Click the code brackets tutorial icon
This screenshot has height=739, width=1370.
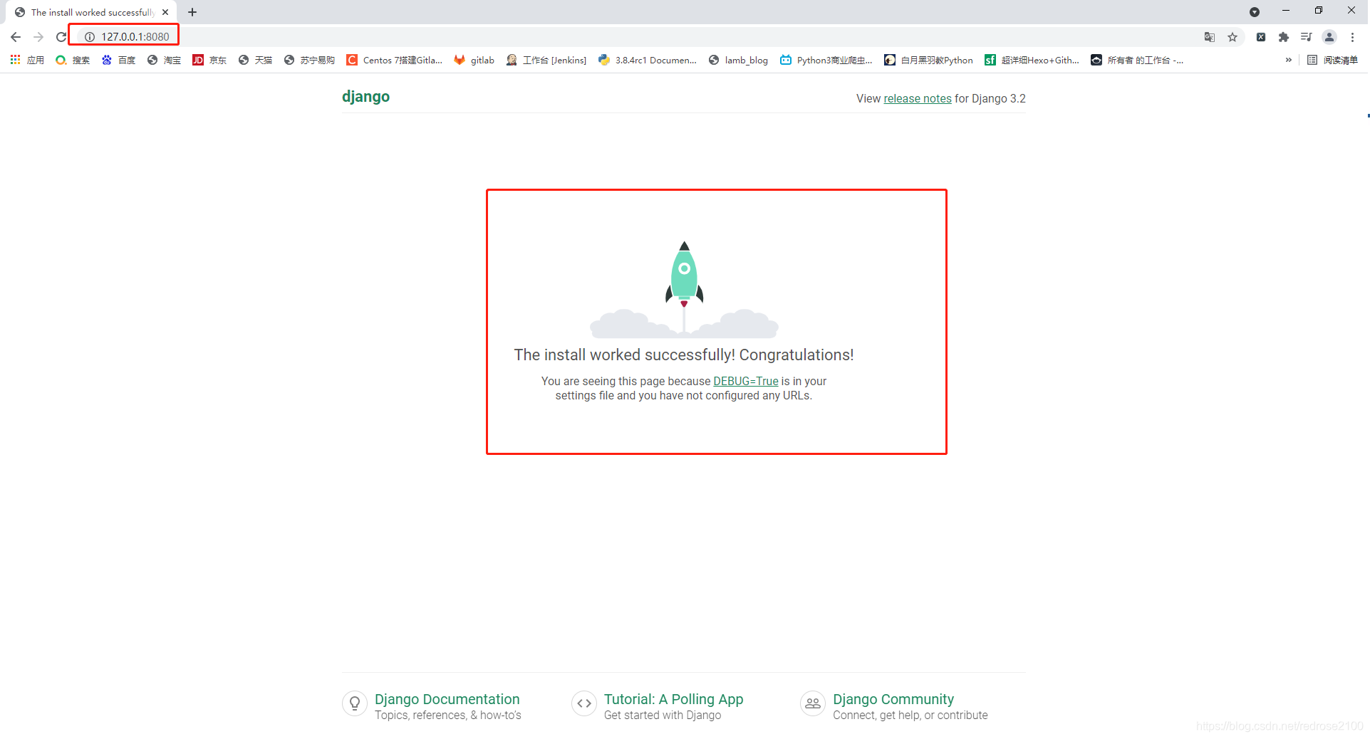pos(584,703)
